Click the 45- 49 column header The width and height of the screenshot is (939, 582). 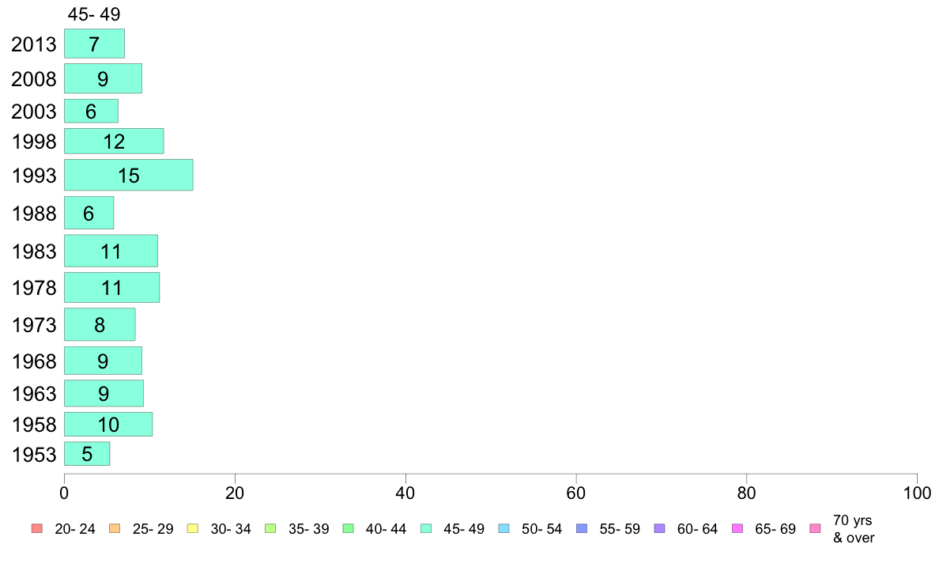tap(94, 13)
